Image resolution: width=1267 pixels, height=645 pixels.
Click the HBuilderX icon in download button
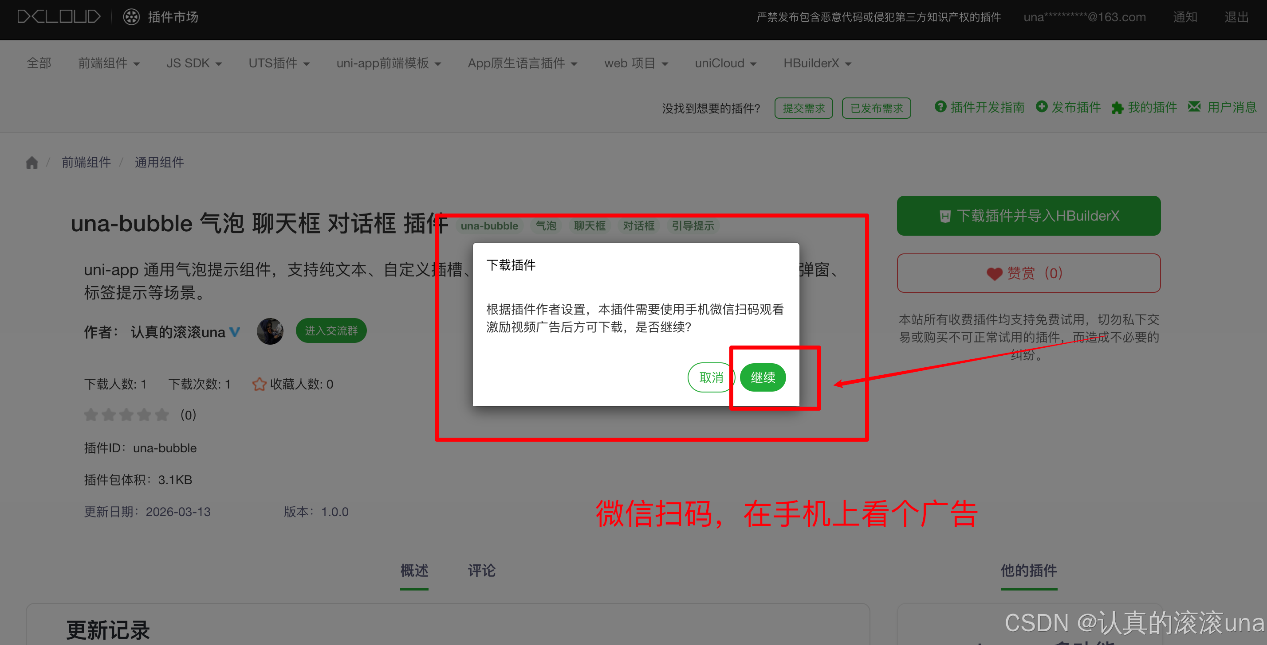coord(945,216)
